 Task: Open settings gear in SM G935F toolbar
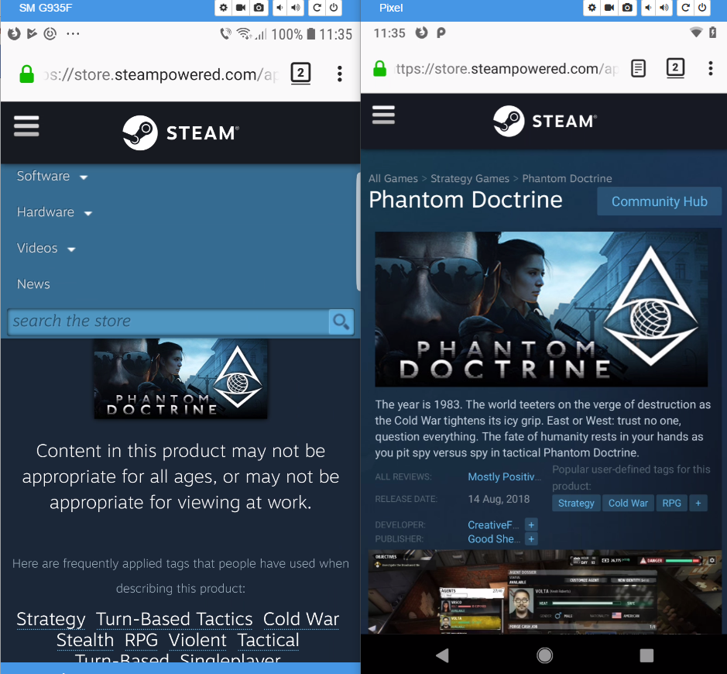224,8
